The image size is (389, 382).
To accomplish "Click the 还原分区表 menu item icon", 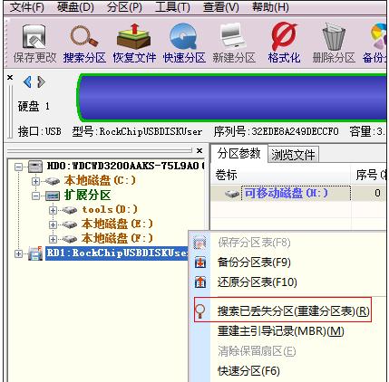I will 199,282.
